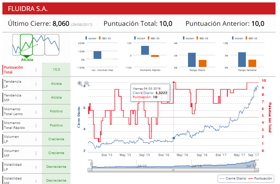The height and width of the screenshot is (184, 280).
Task: Click info icon beside Momento Total Rápido
Action: tap(36, 125)
